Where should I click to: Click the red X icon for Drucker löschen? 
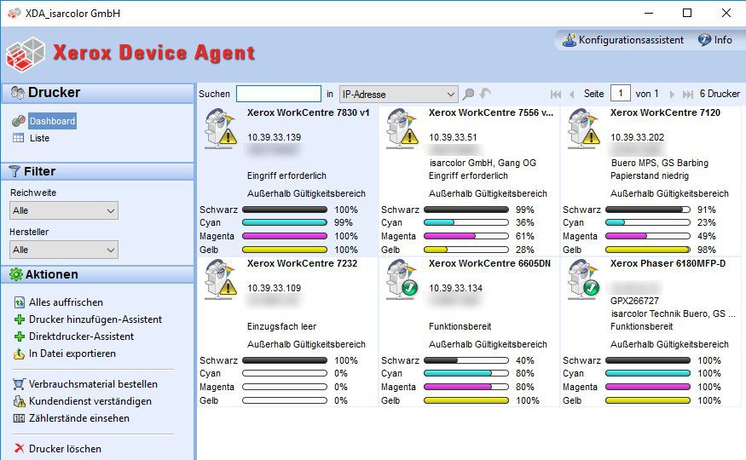click(19, 448)
